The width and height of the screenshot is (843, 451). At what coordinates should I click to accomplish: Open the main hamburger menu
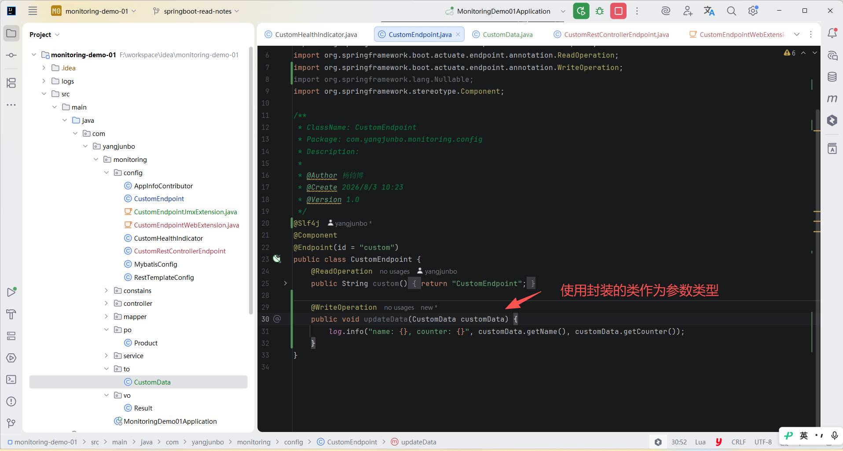(x=33, y=11)
